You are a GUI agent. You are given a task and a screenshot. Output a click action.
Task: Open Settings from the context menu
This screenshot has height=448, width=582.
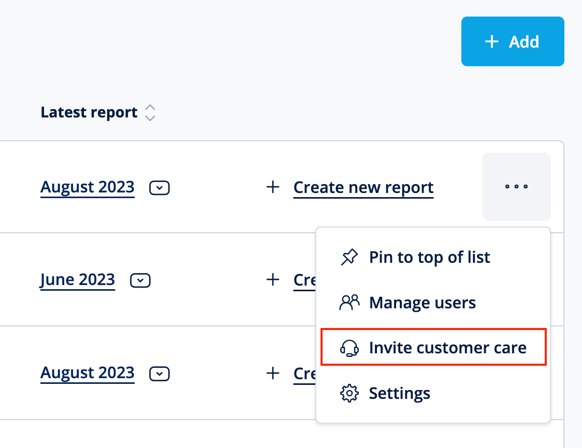coord(399,393)
